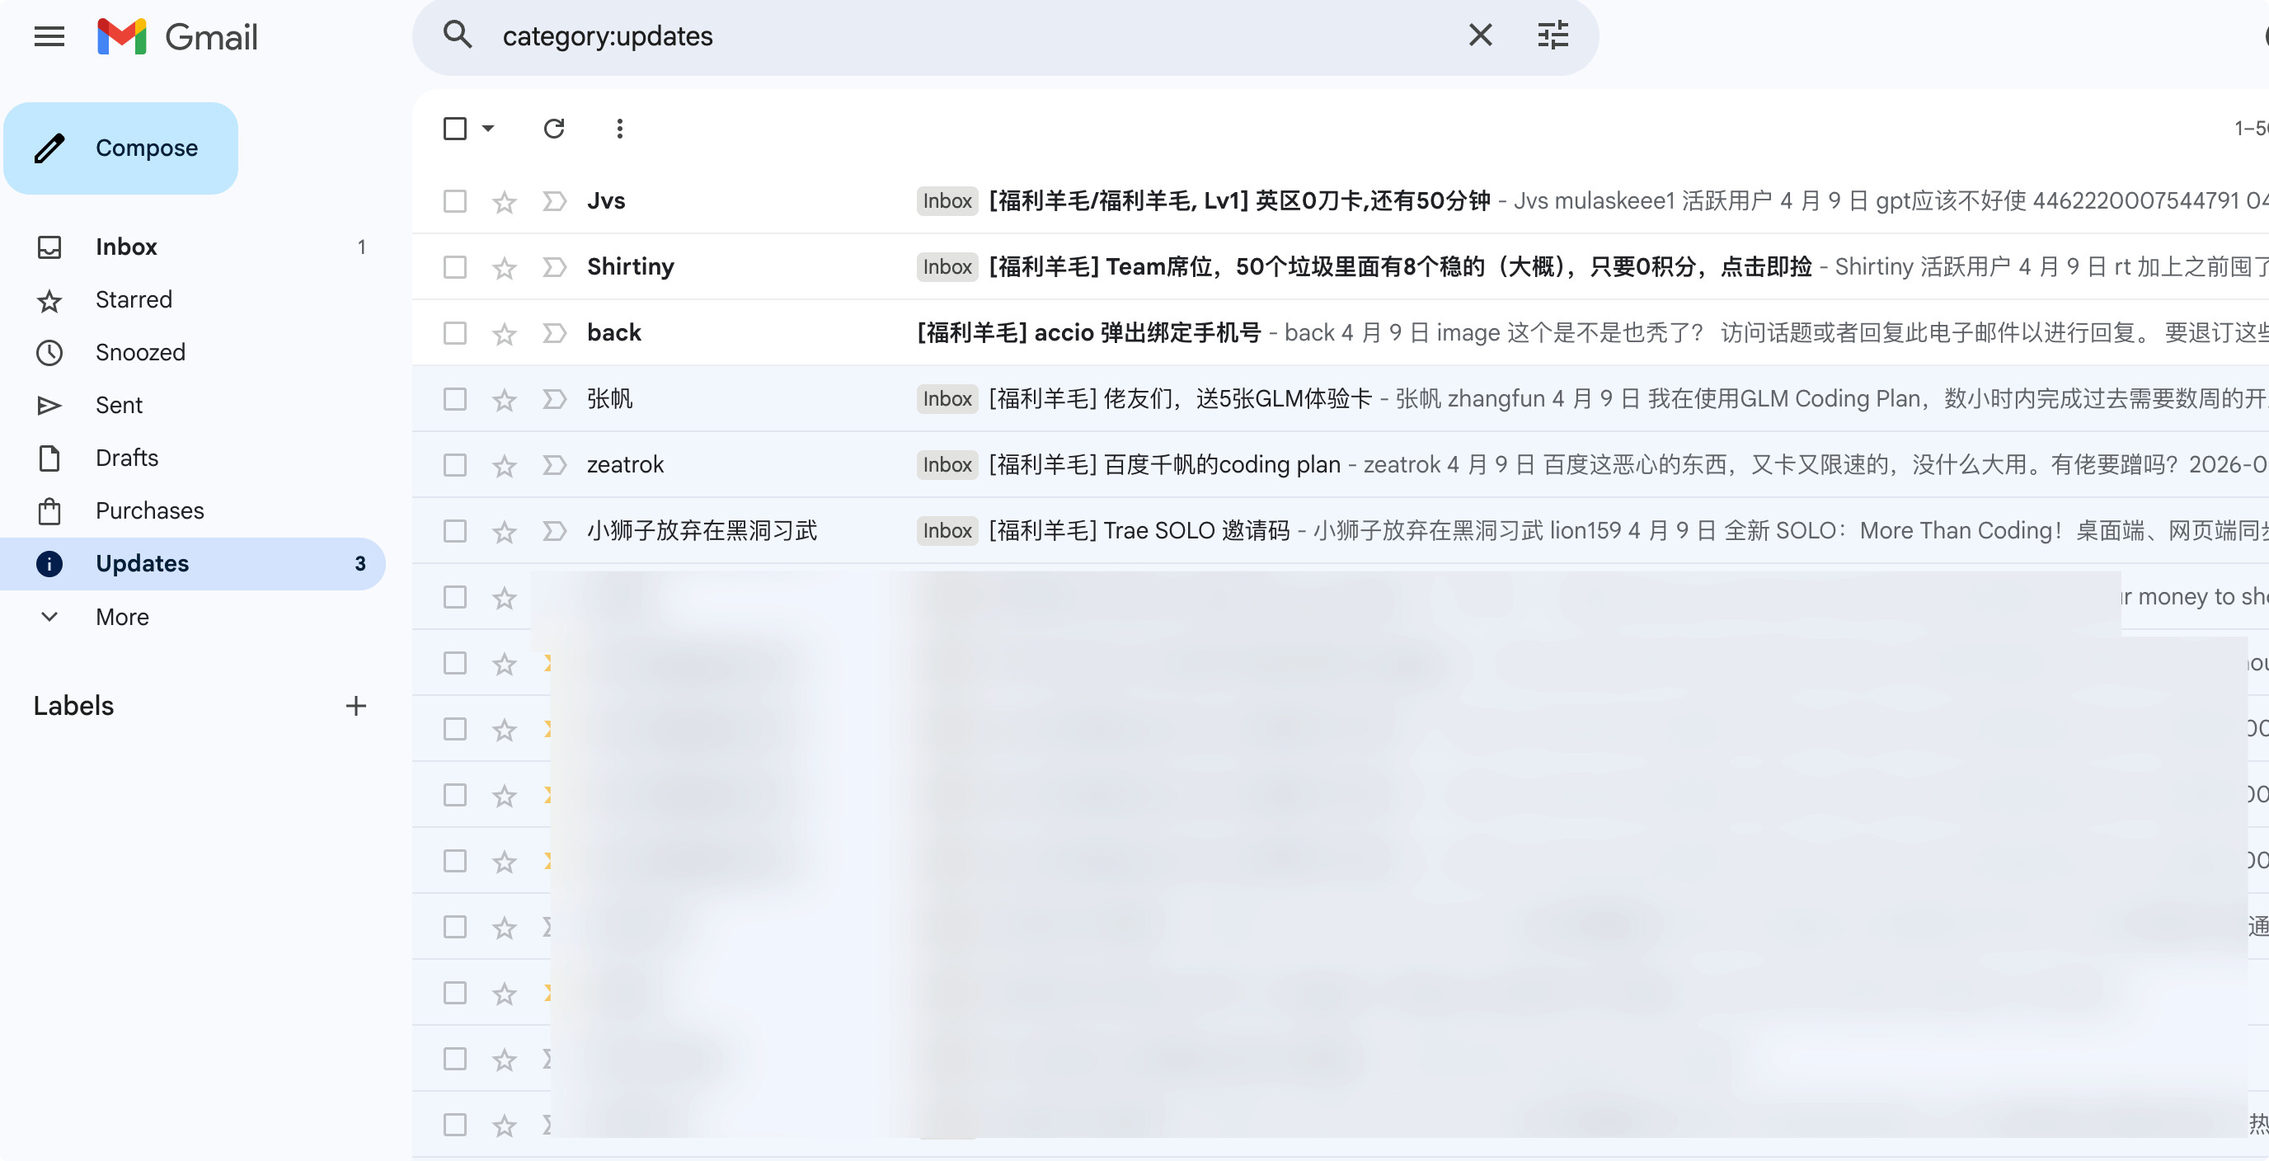Select the back email checkbox
The image size is (2269, 1161).
[x=455, y=333]
